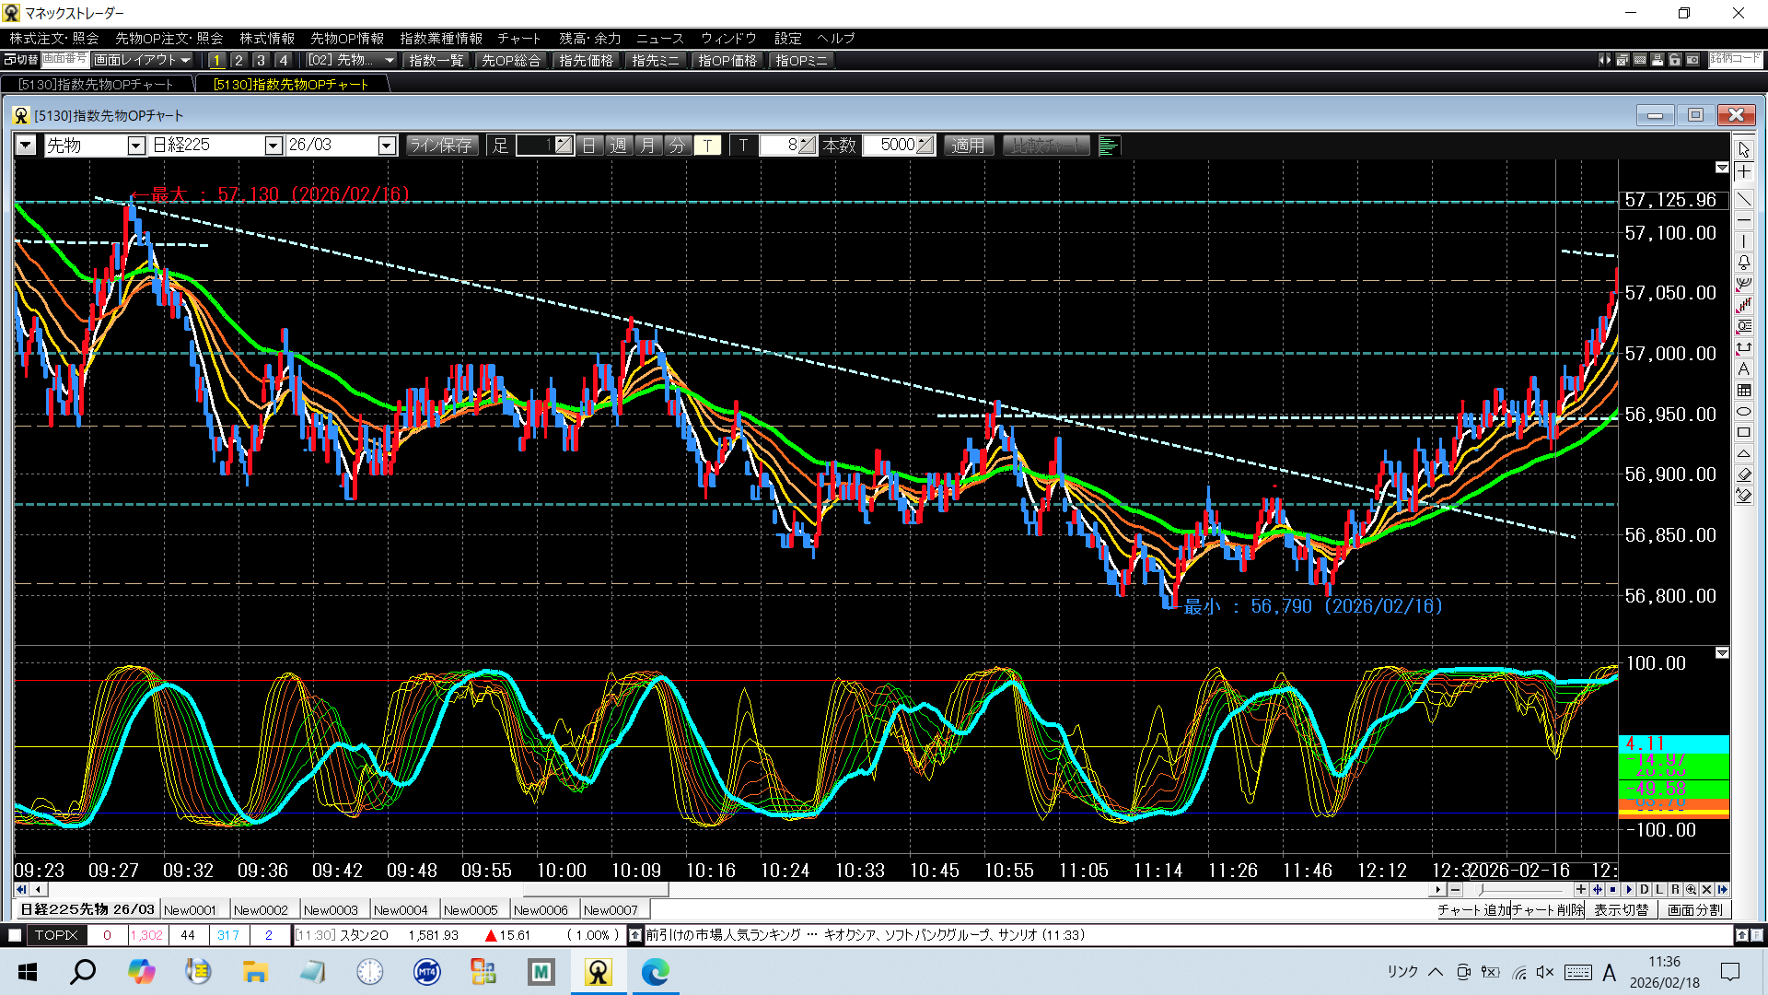Image resolution: width=1768 pixels, height=995 pixels.
Task: Open the 日経225 instrument dropdown
Action: tap(273, 146)
